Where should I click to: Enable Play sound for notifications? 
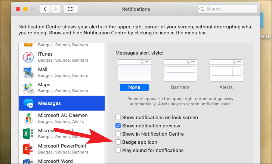(118, 150)
